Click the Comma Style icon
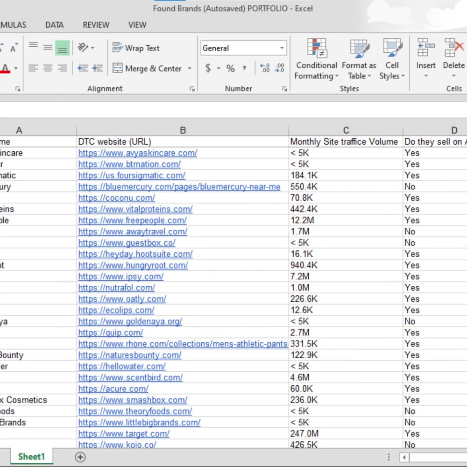Image resolution: width=467 pixels, height=467 pixels. (243, 68)
